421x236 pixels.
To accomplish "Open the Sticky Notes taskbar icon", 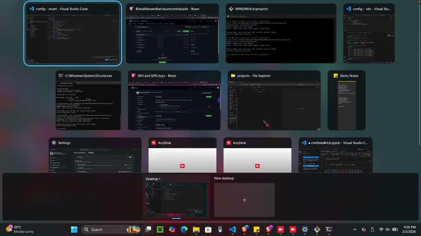I will click(257, 229).
